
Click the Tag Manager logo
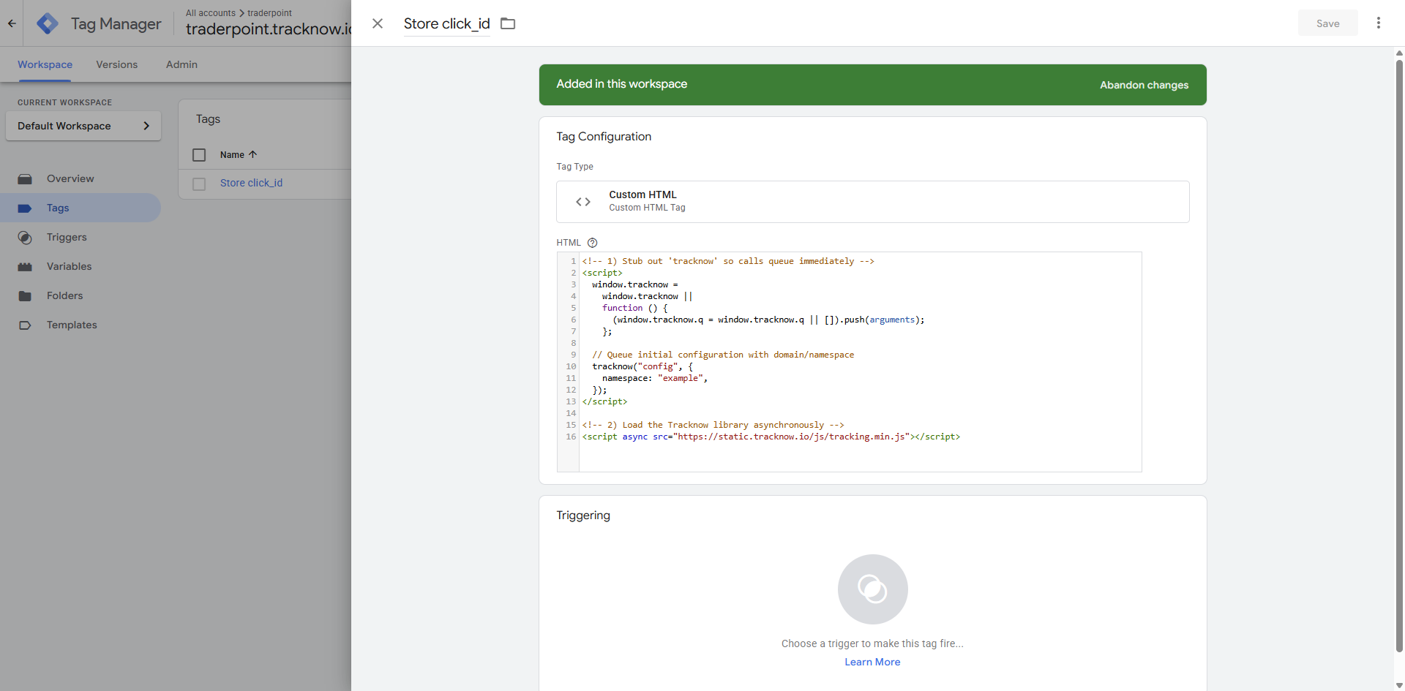coord(48,23)
